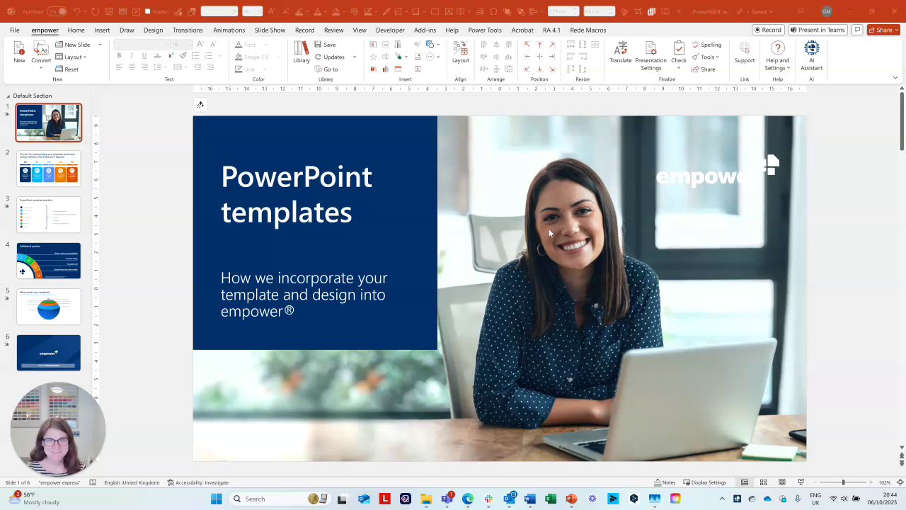Open Display Settings in status bar
This screenshot has height=510, width=906.
coord(704,482)
